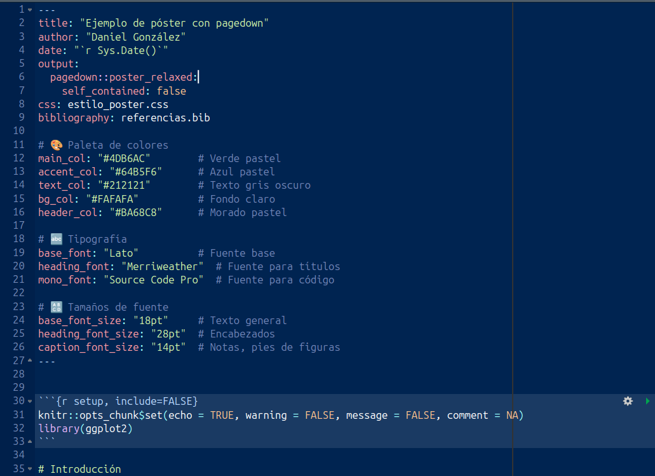Screen dimensions: 655x476
Task: Click the ABC emoji before Tipografía
Action: (57, 240)
